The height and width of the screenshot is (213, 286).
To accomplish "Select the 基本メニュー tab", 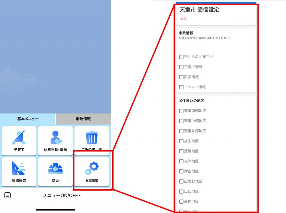I will pyautogui.click(x=28, y=118).
